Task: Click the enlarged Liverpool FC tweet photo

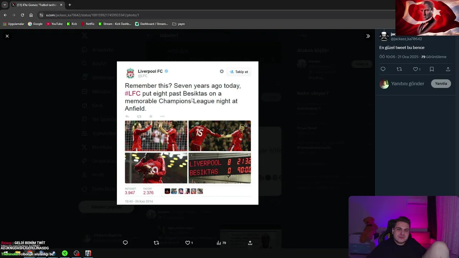Action: tap(188, 133)
